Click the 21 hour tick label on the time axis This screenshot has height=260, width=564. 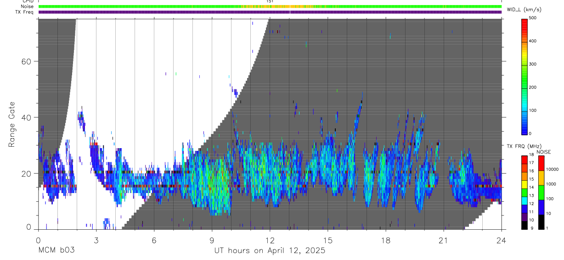point(443,240)
